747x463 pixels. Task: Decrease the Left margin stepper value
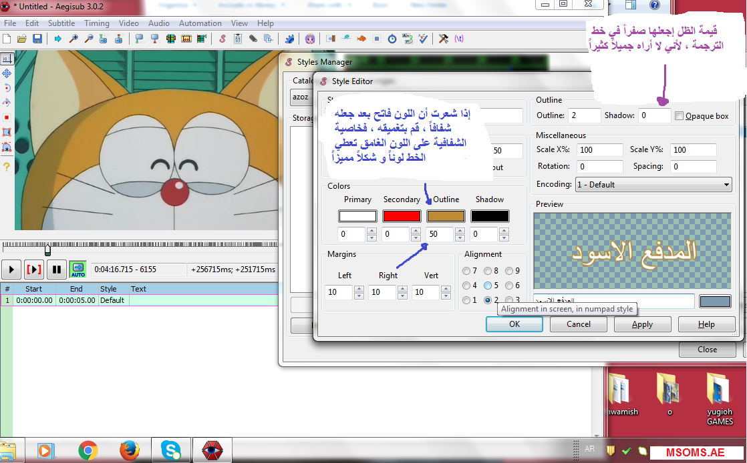tap(359, 296)
